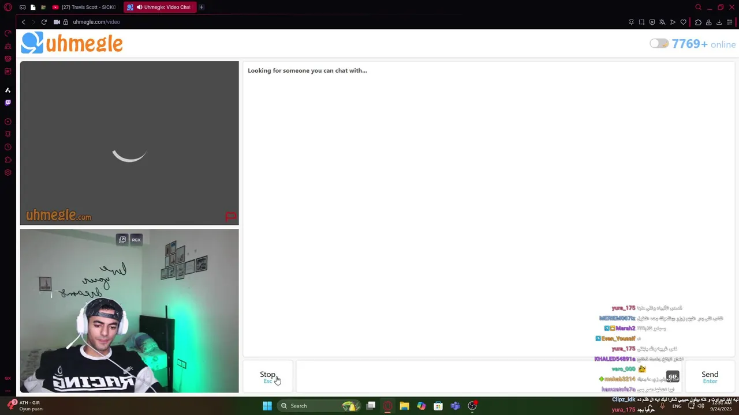This screenshot has width=739, height=415.
Task: Open Copilot from taskbar
Action: point(421,406)
